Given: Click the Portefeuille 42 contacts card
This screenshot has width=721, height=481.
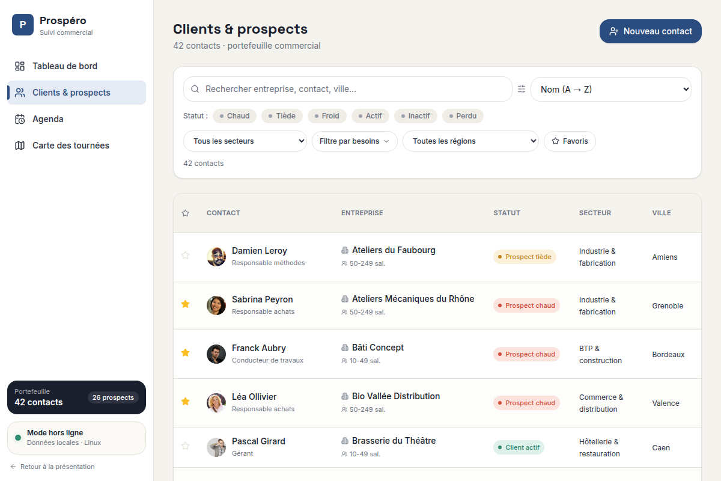Looking at the screenshot, I should pyautogui.click(x=76, y=397).
